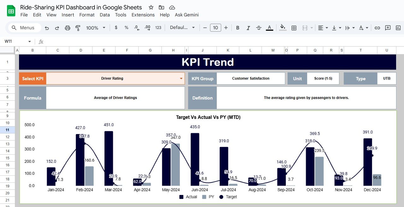This screenshot has height=207, width=404.
Task: Toggle italic formatting
Action: pyautogui.click(x=248, y=28)
